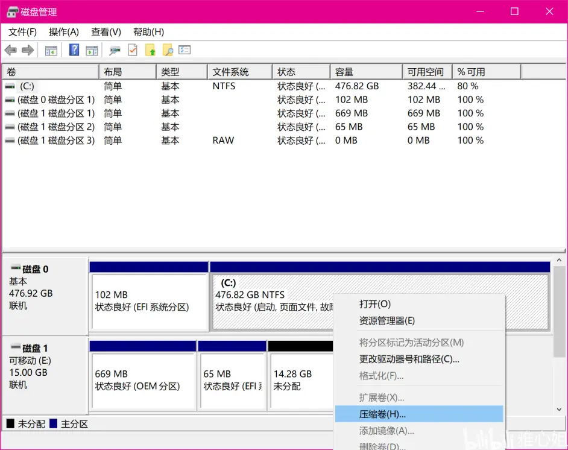Sort by the 布局 column header
Image resolution: width=568 pixels, height=450 pixels.
pos(127,72)
